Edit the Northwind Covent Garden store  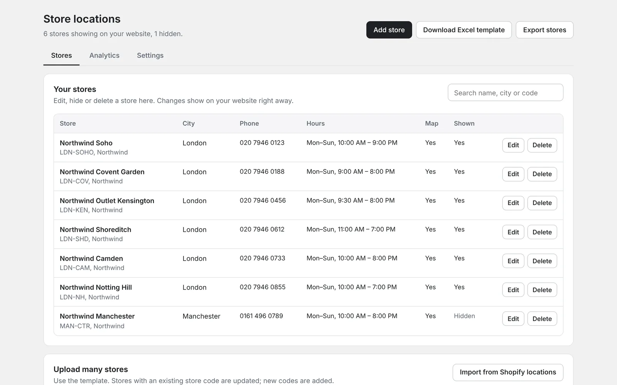click(513, 174)
